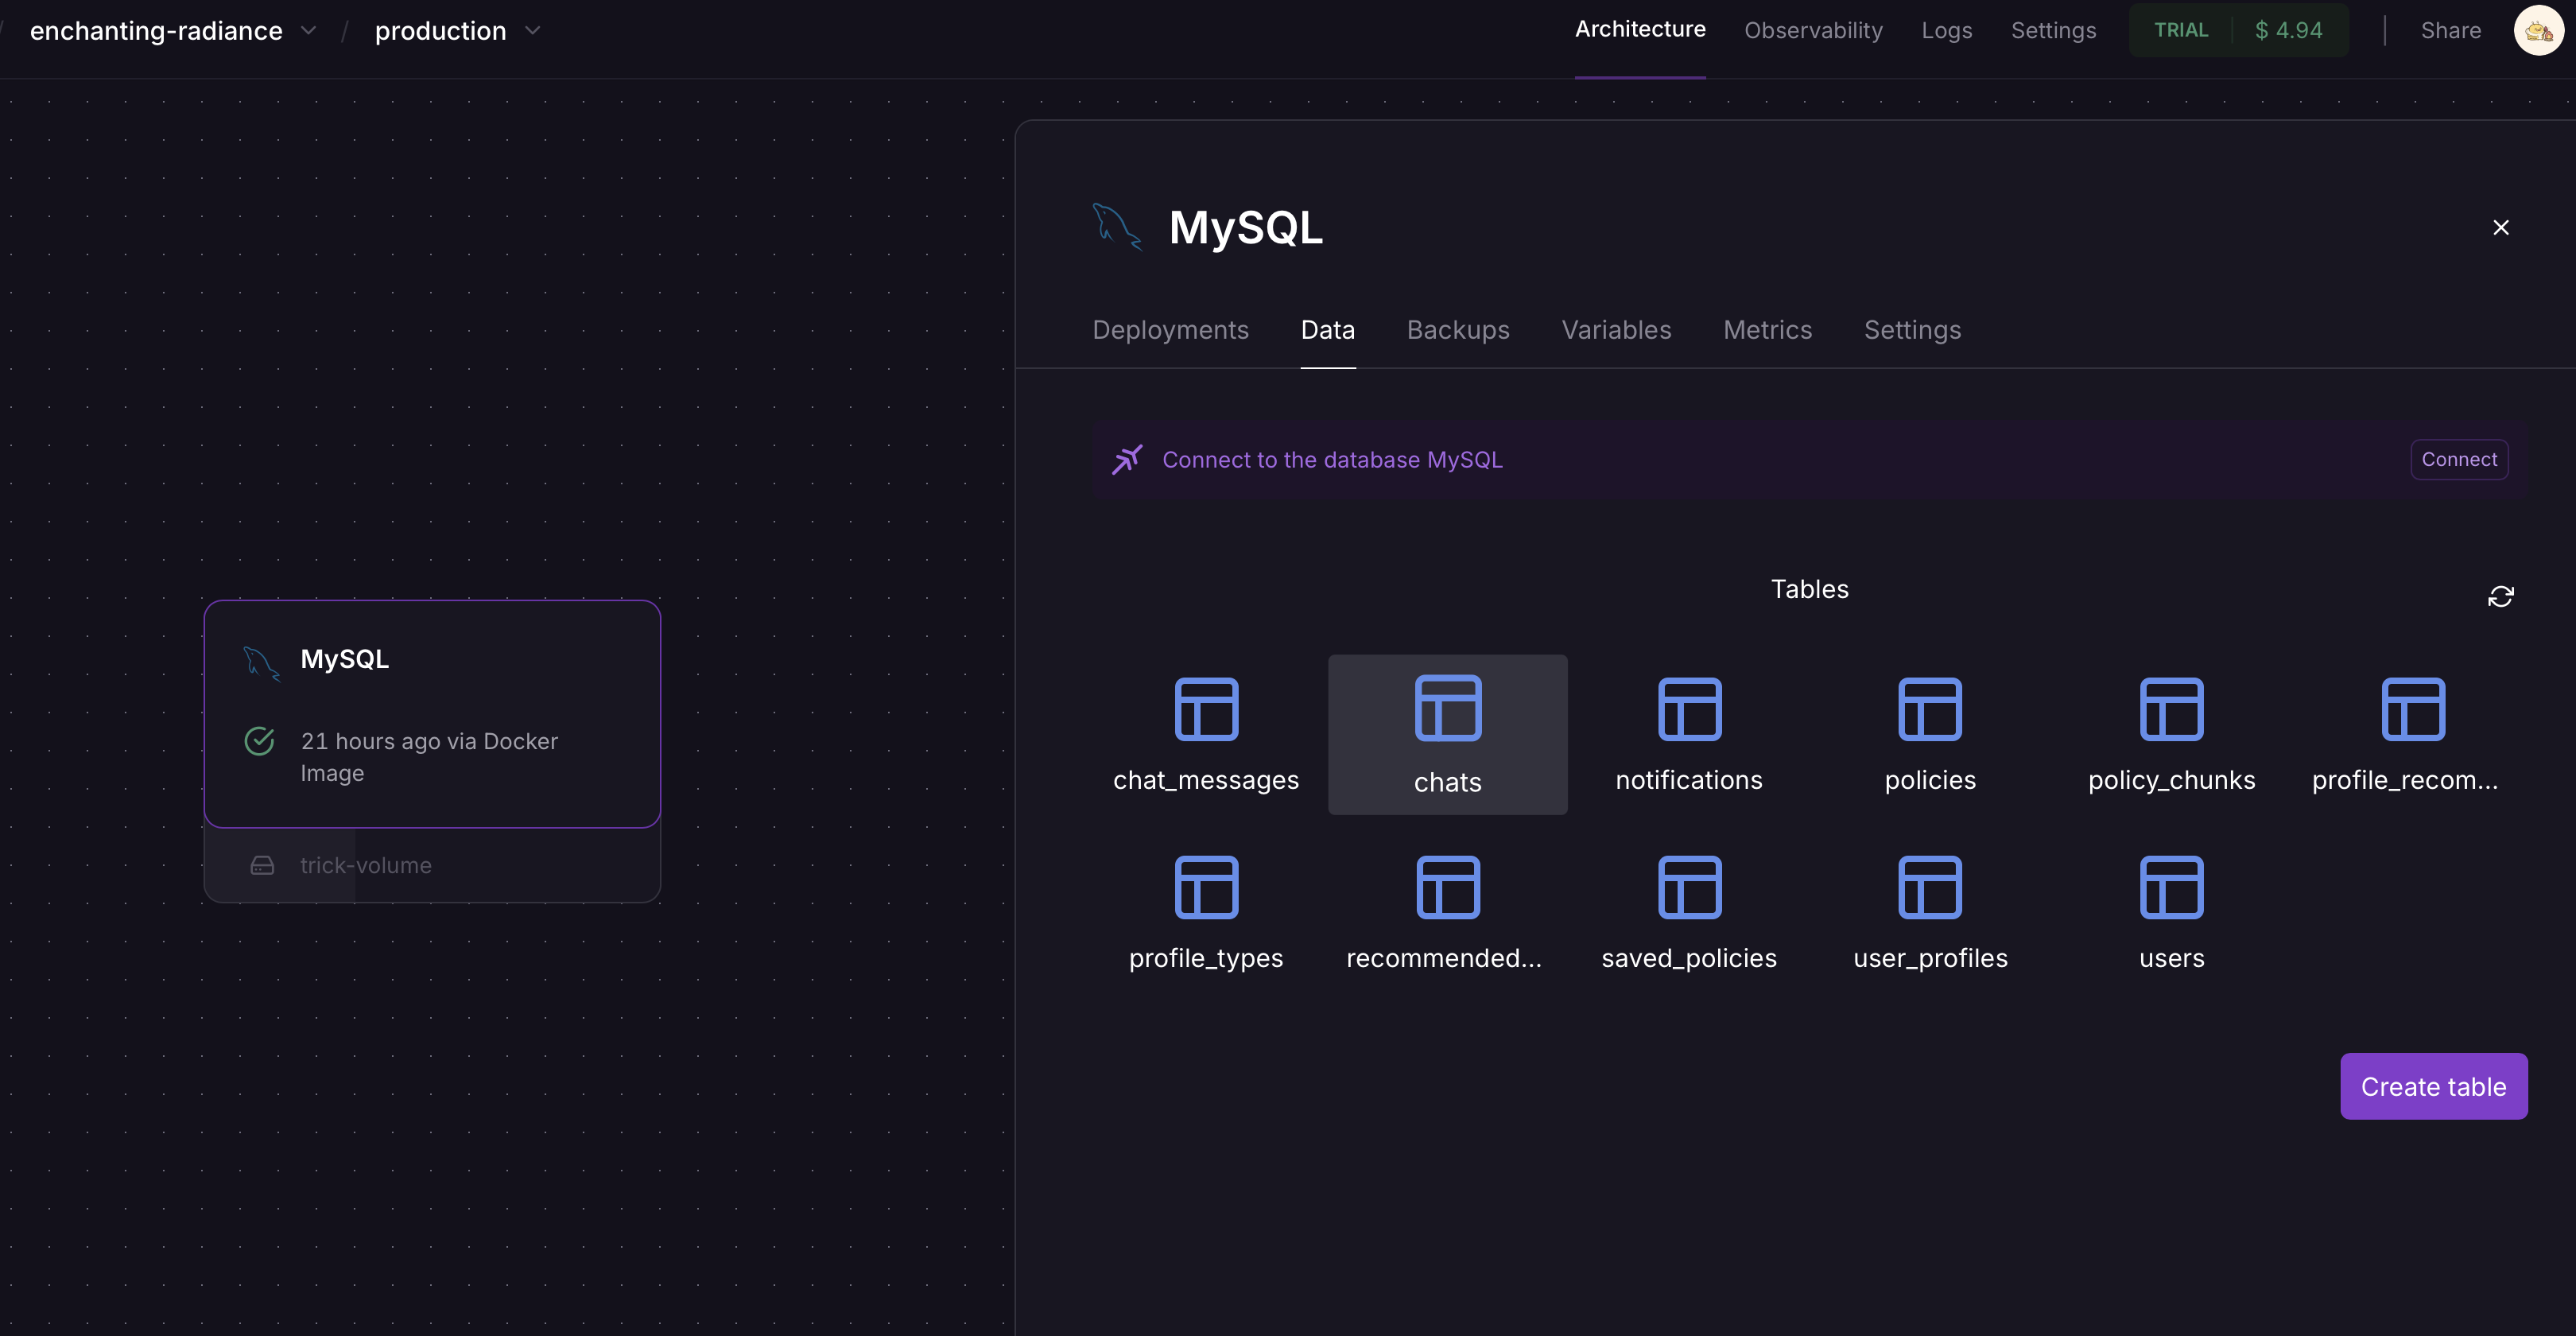Click the Share button
Viewport: 2576px width, 1336px height.
click(x=2450, y=31)
